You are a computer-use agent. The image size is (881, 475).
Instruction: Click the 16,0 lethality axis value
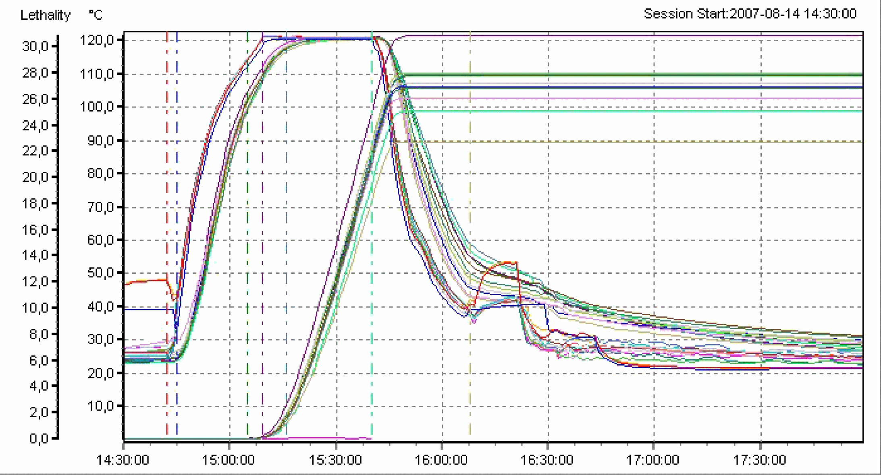35,230
